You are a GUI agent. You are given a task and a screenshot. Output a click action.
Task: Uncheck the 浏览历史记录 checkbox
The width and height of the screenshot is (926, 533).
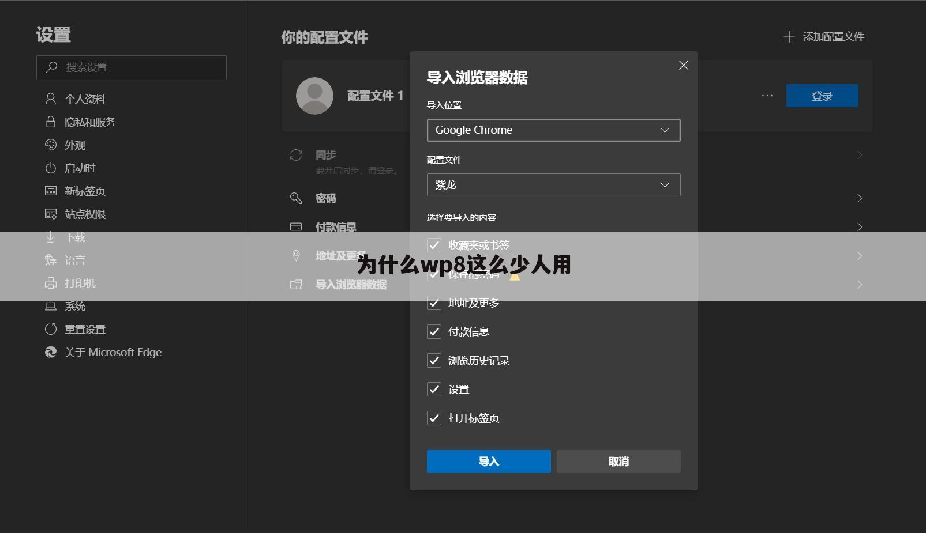point(434,361)
